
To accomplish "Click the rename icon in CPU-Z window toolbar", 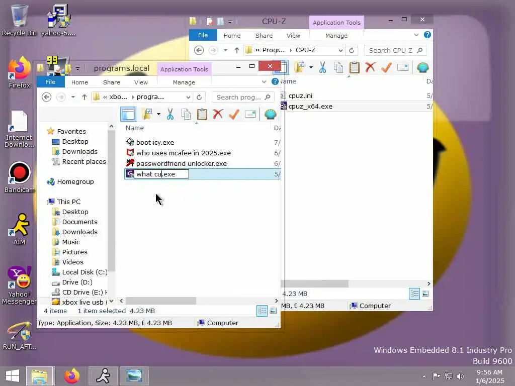I will click(403, 67).
